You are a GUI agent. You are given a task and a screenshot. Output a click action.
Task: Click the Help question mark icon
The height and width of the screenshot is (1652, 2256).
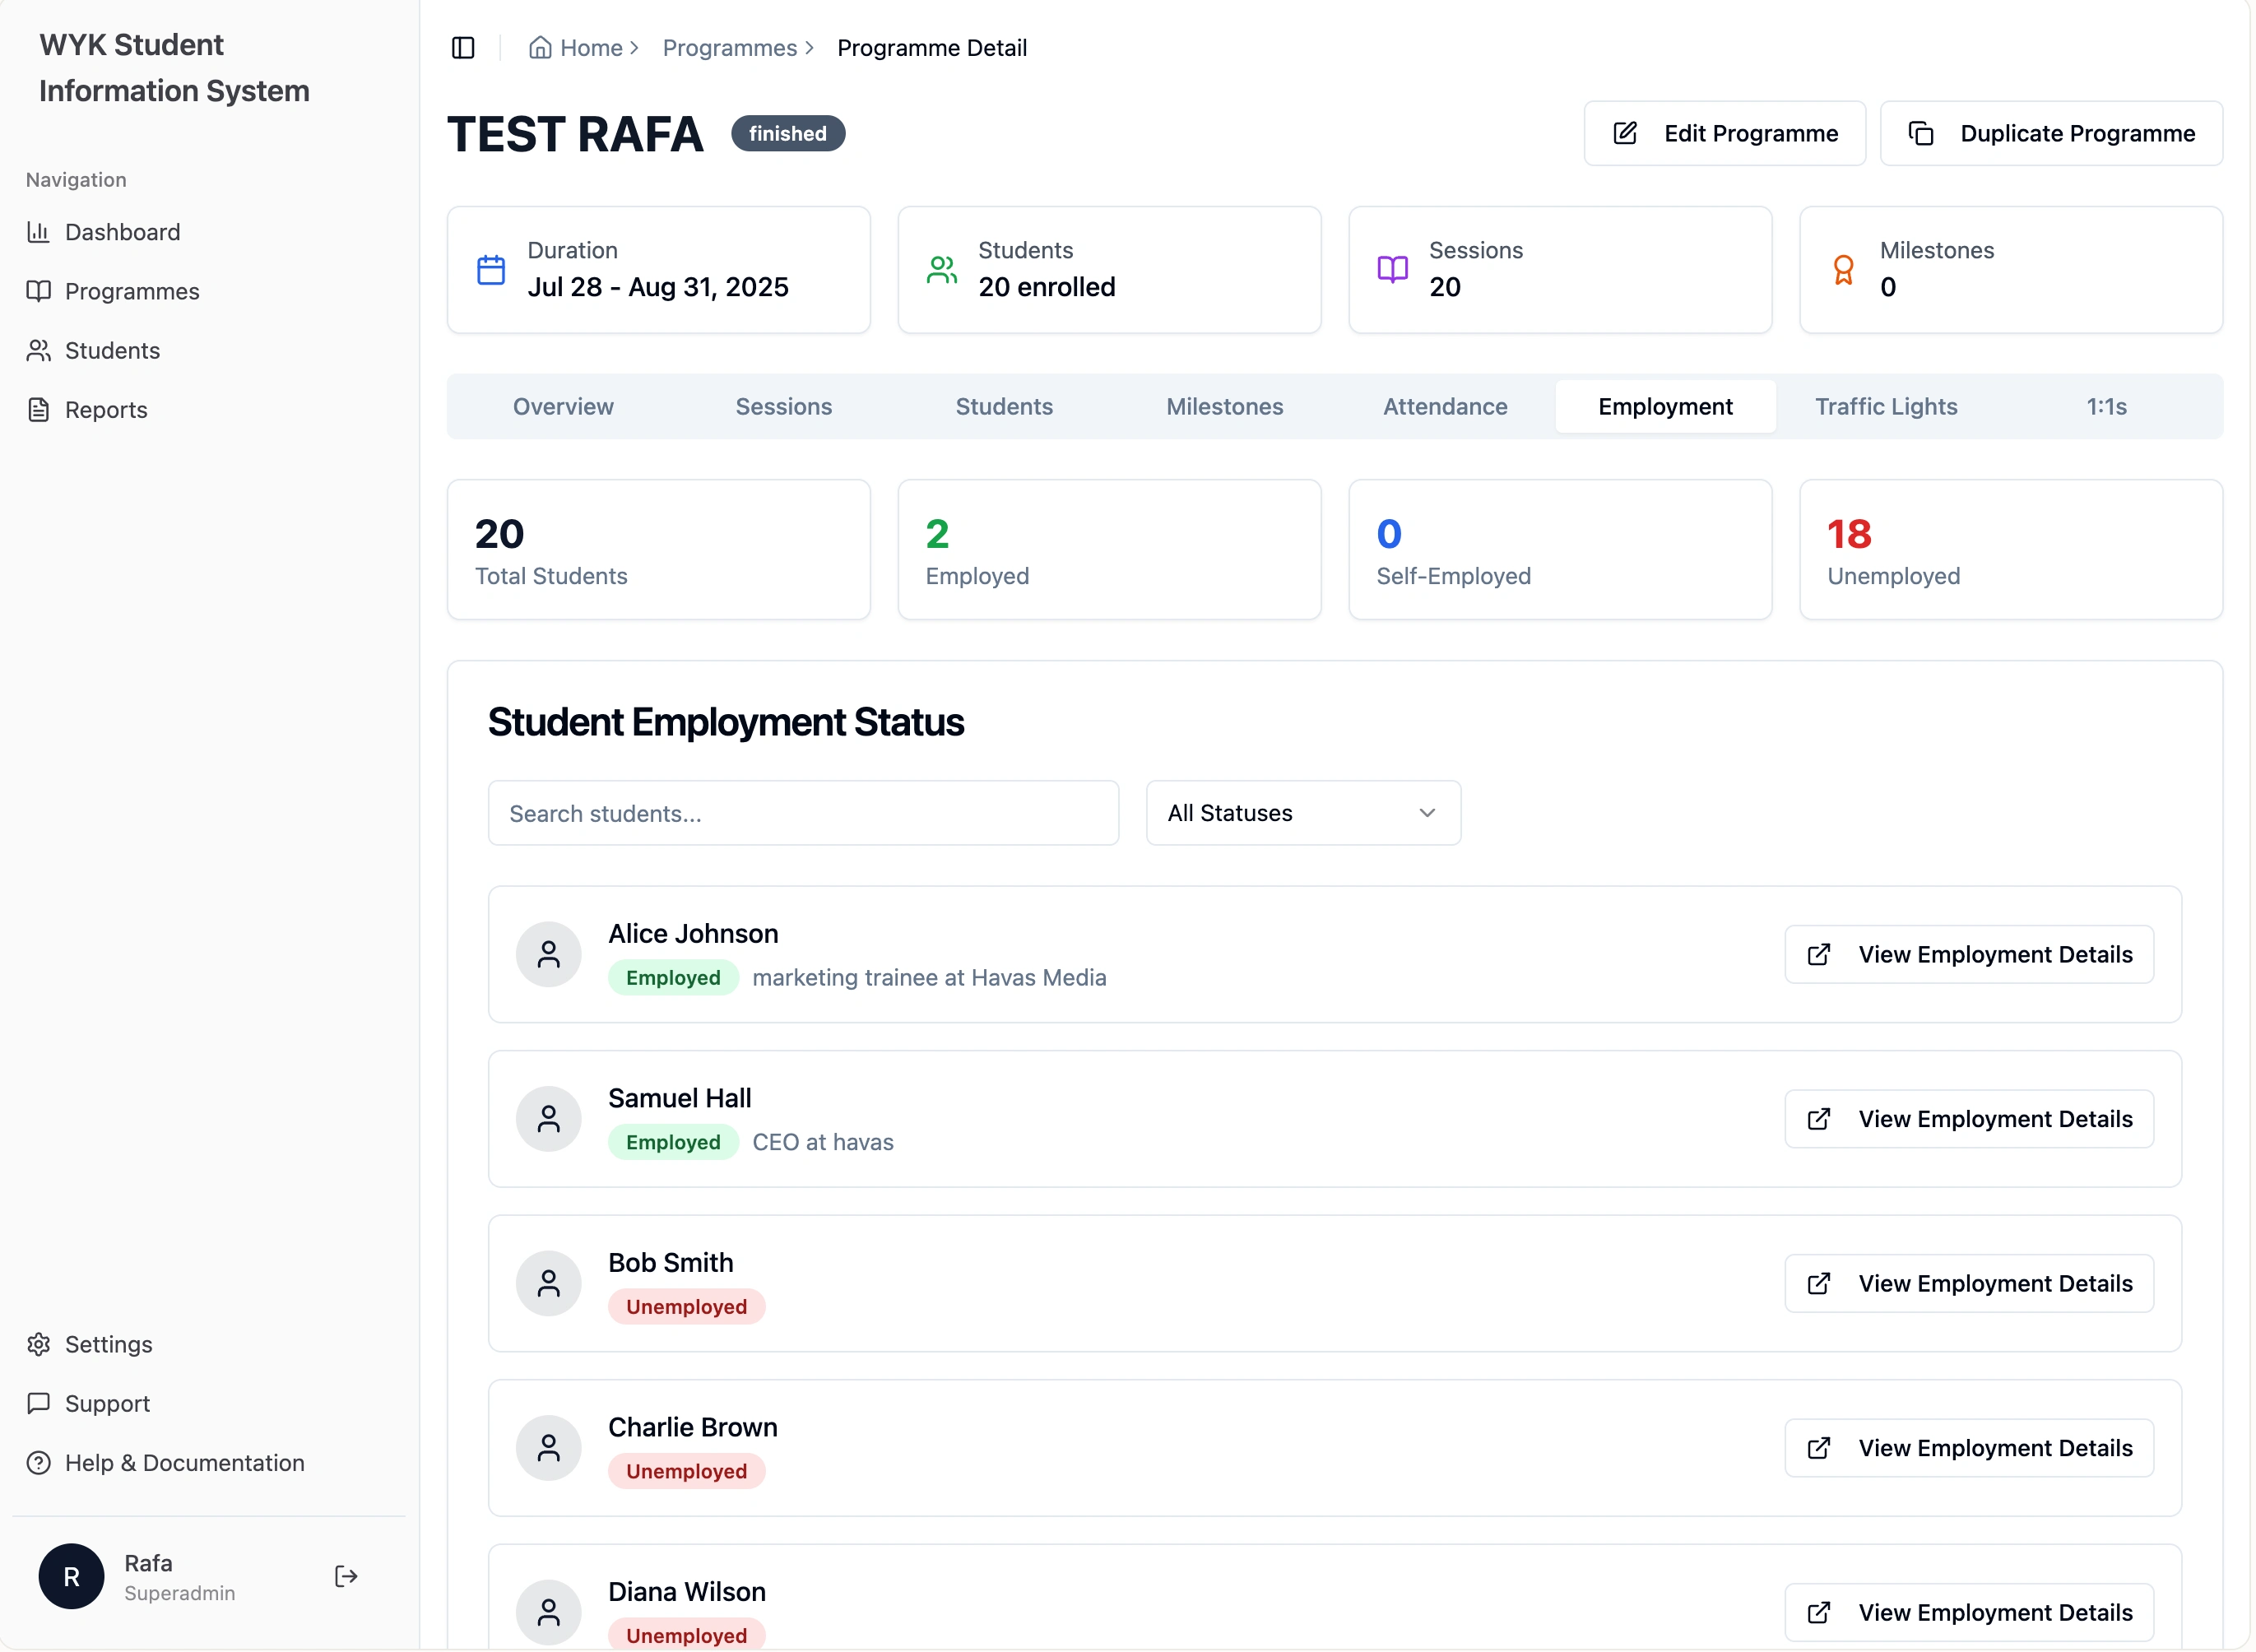point(38,1463)
